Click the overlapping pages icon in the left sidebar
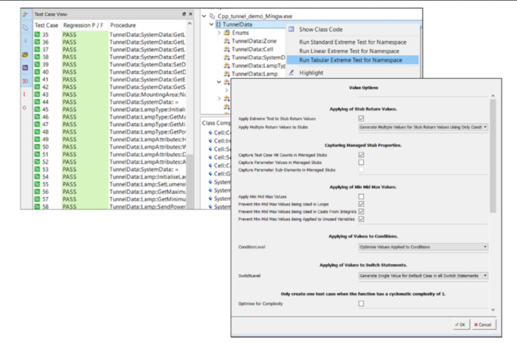The height and width of the screenshot is (343, 517). 25,28
